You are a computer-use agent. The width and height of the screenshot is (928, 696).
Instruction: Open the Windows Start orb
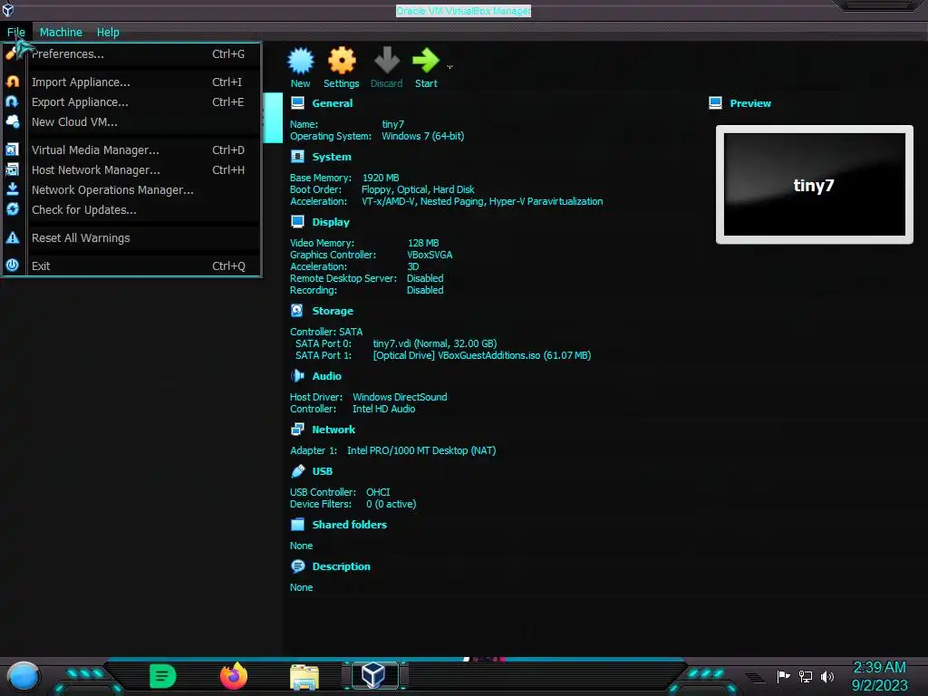(x=24, y=676)
